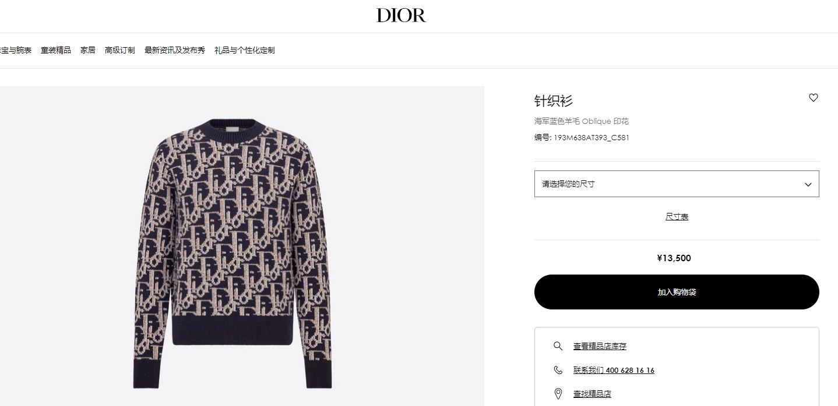Click the phone icon beside contact number

[x=558, y=370]
